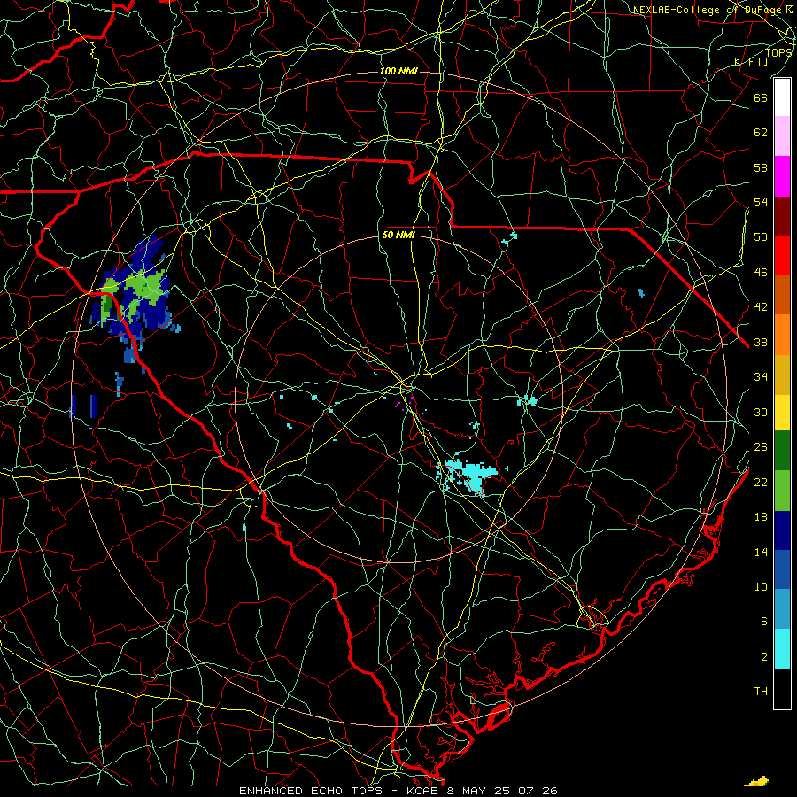This screenshot has width=797, height=797.
Task: Click the navy blue legend swatch
Action: (782, 530)
